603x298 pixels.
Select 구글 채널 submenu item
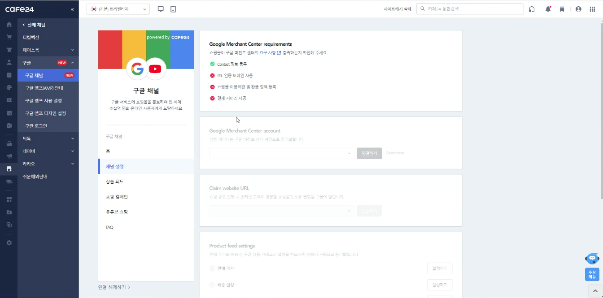48,75
